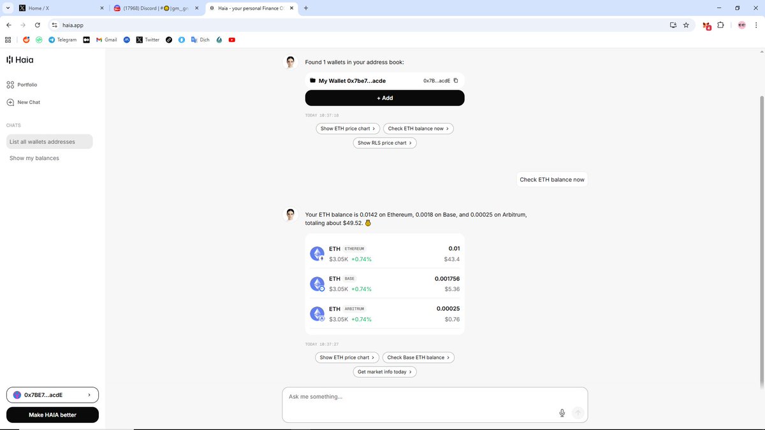Image resolution: width=765 pixels, height=430 pixels.
Task: Click the Haia logo at top left
Action: coord(22,59)
